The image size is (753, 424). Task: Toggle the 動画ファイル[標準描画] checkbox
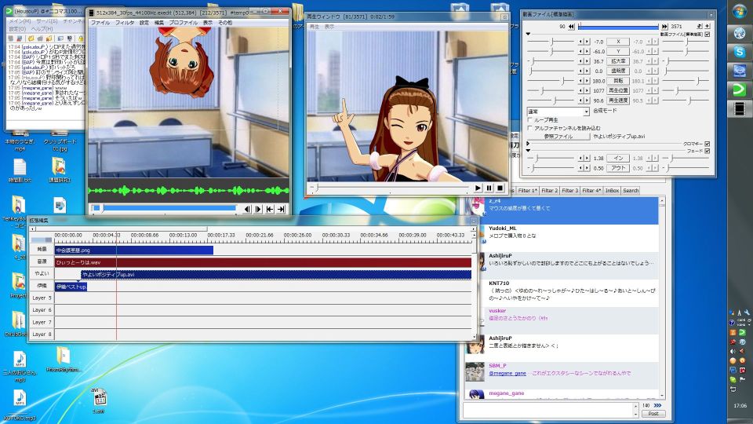[707, 35]
